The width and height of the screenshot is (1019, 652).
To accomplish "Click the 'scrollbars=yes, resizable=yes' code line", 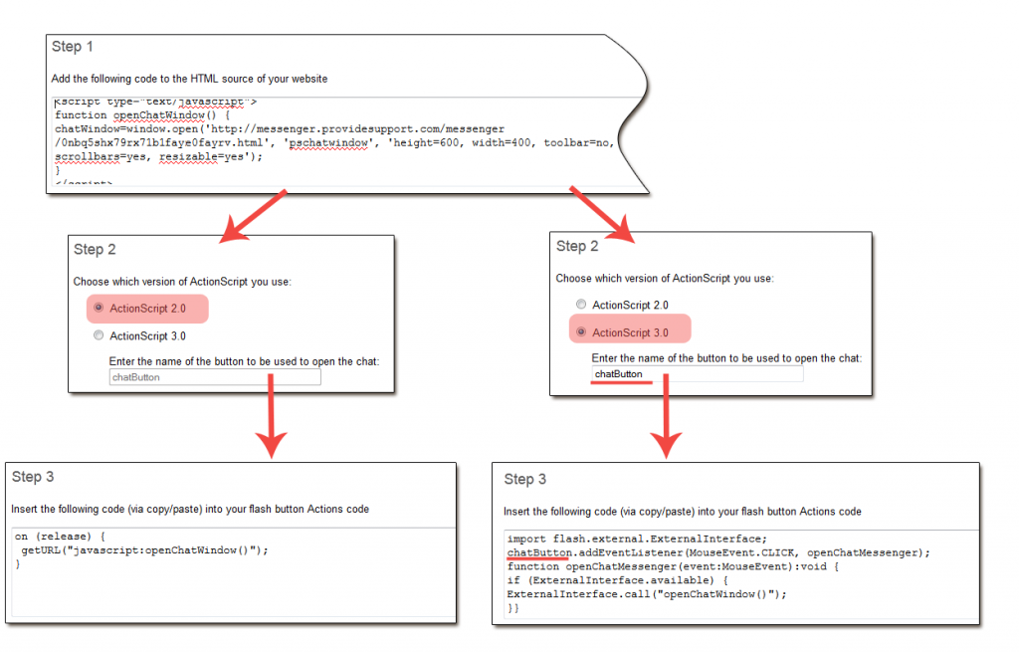I will [158, 156].
